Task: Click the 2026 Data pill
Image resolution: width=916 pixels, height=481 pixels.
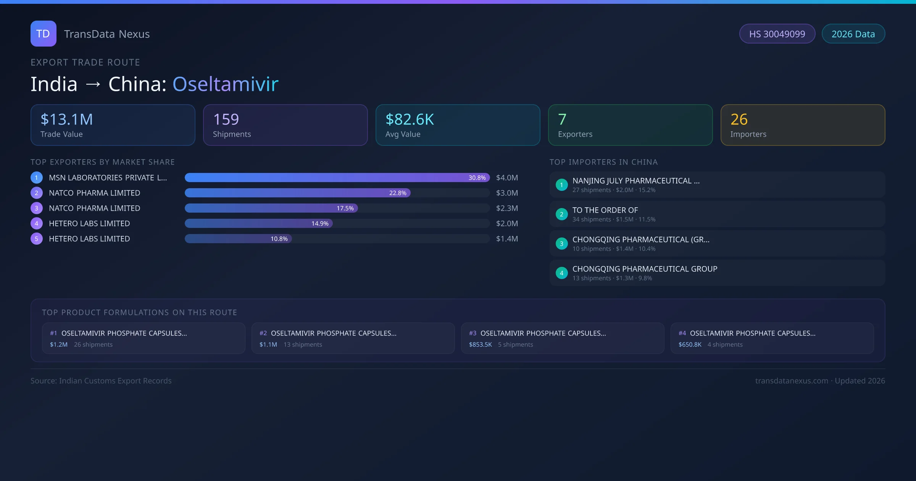Action: coord(853,34)
